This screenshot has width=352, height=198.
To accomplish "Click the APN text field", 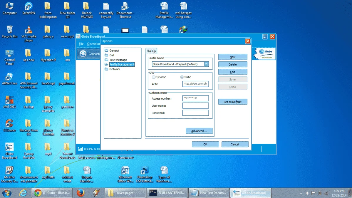I will pos(195,84).
